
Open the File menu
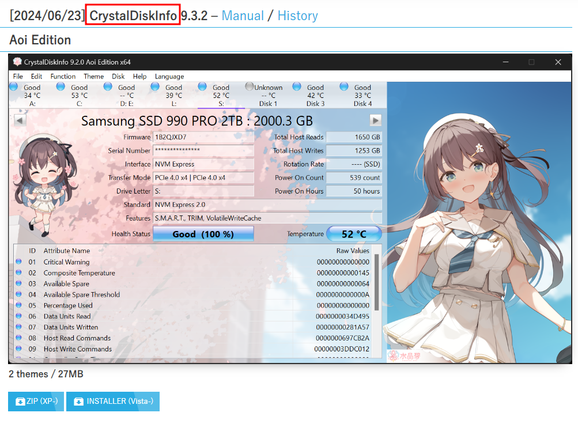[18, 76]
